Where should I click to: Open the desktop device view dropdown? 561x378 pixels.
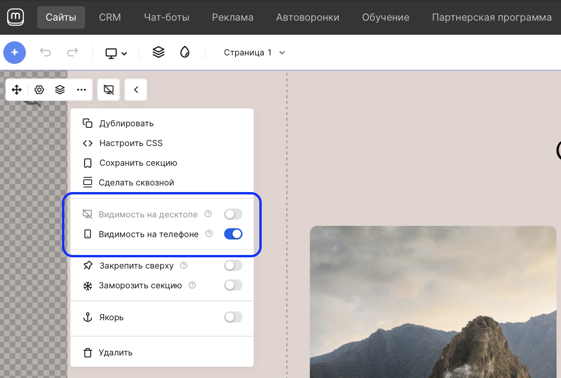(116, 53)
